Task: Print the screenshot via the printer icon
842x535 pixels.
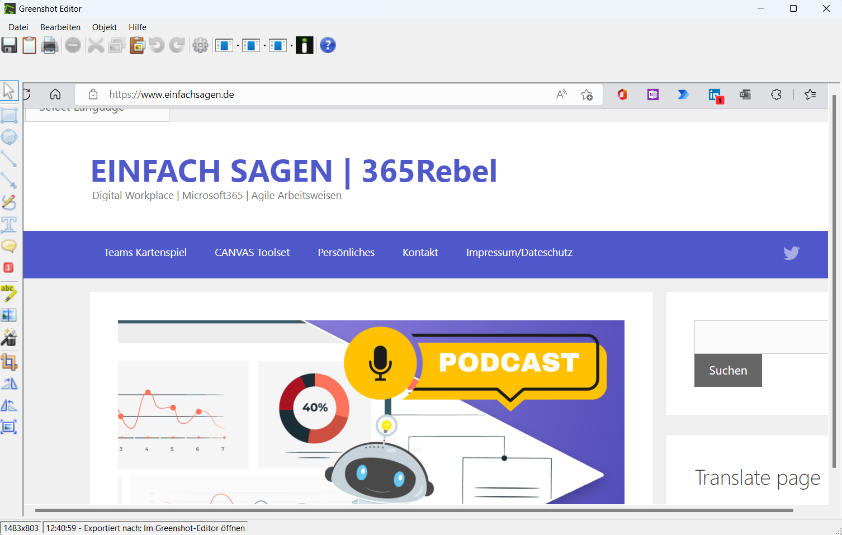Action: (x=50, y=45)
